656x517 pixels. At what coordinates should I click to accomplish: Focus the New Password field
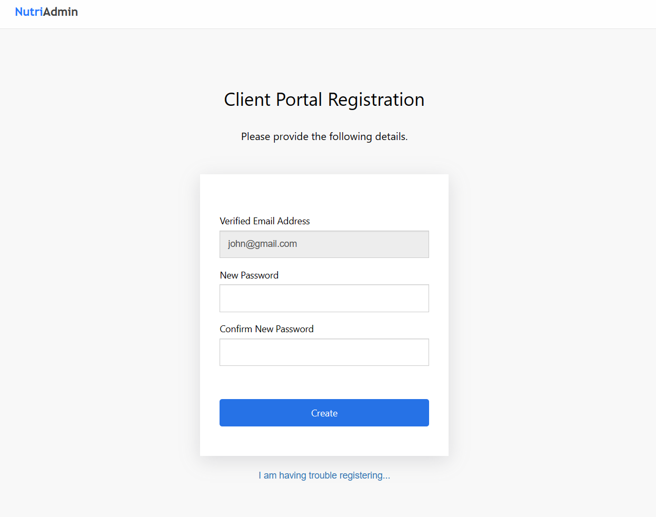click(x=324, y=298)
